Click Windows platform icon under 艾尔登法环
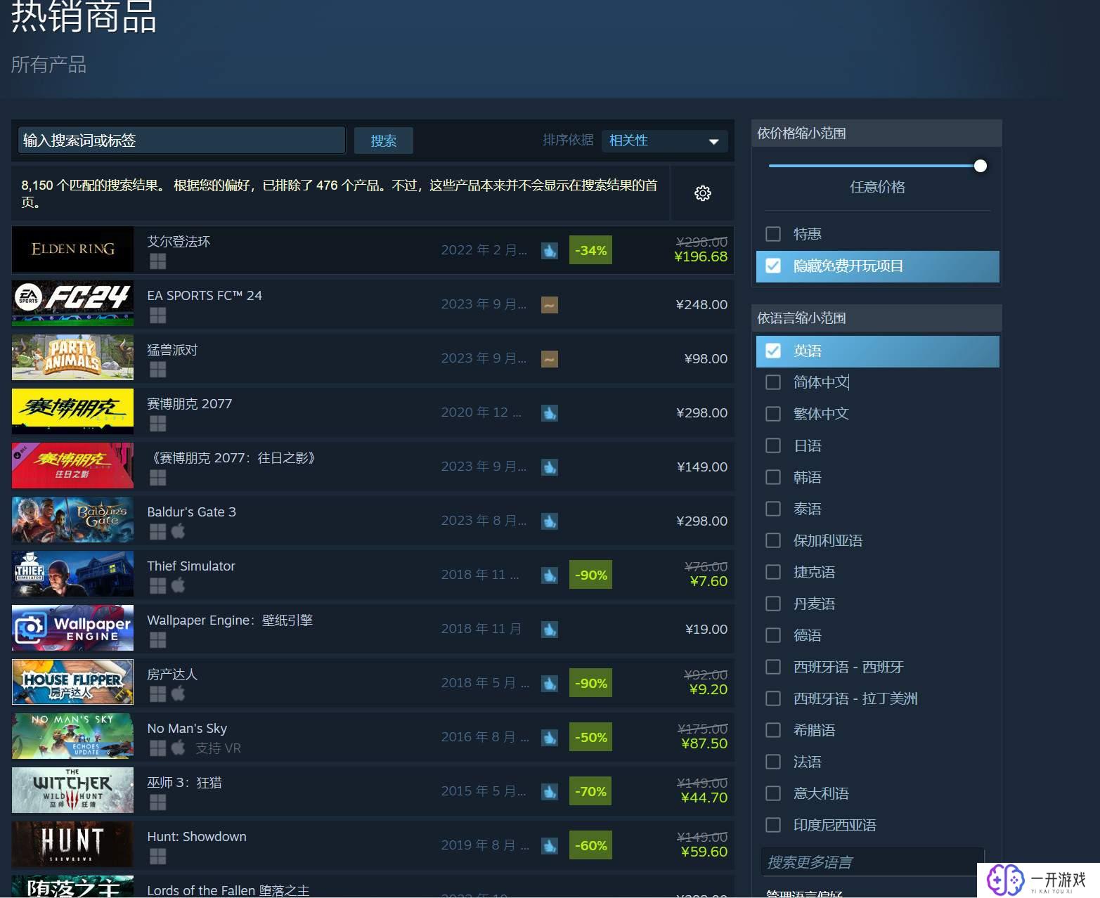 tap(158, 261)
